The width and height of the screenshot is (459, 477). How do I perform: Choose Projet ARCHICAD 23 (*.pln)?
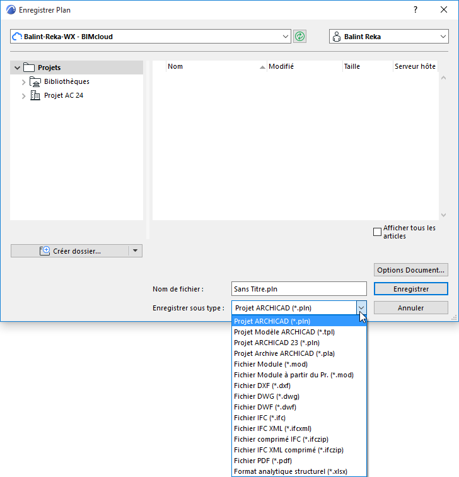(299, 343)
